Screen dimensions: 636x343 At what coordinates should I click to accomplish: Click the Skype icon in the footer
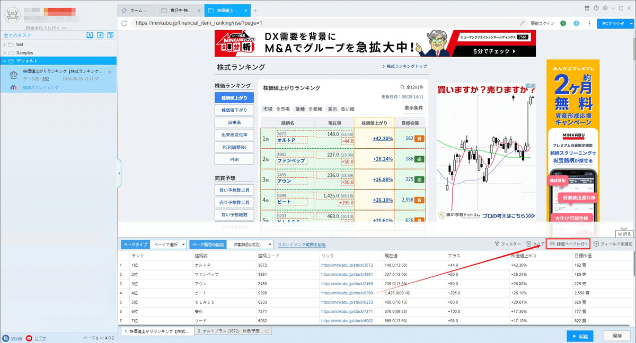tap(5, 338)
